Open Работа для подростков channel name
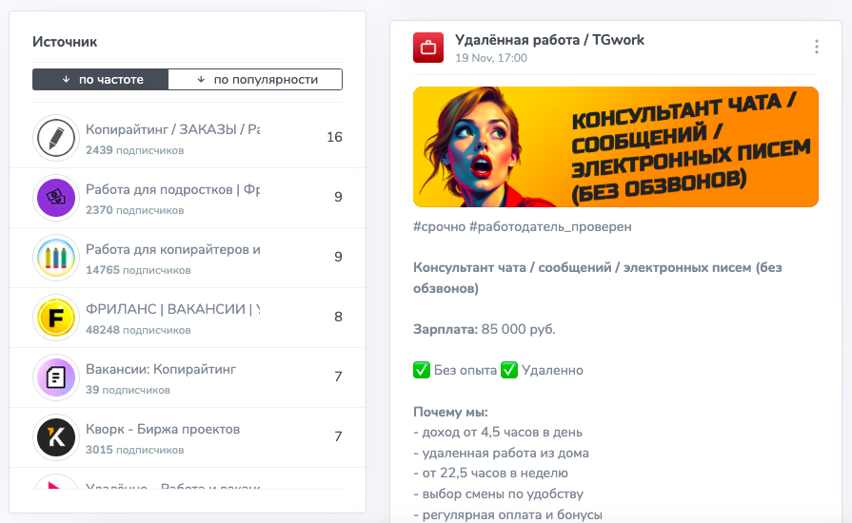Screen dimensions: 852x523 173,189
